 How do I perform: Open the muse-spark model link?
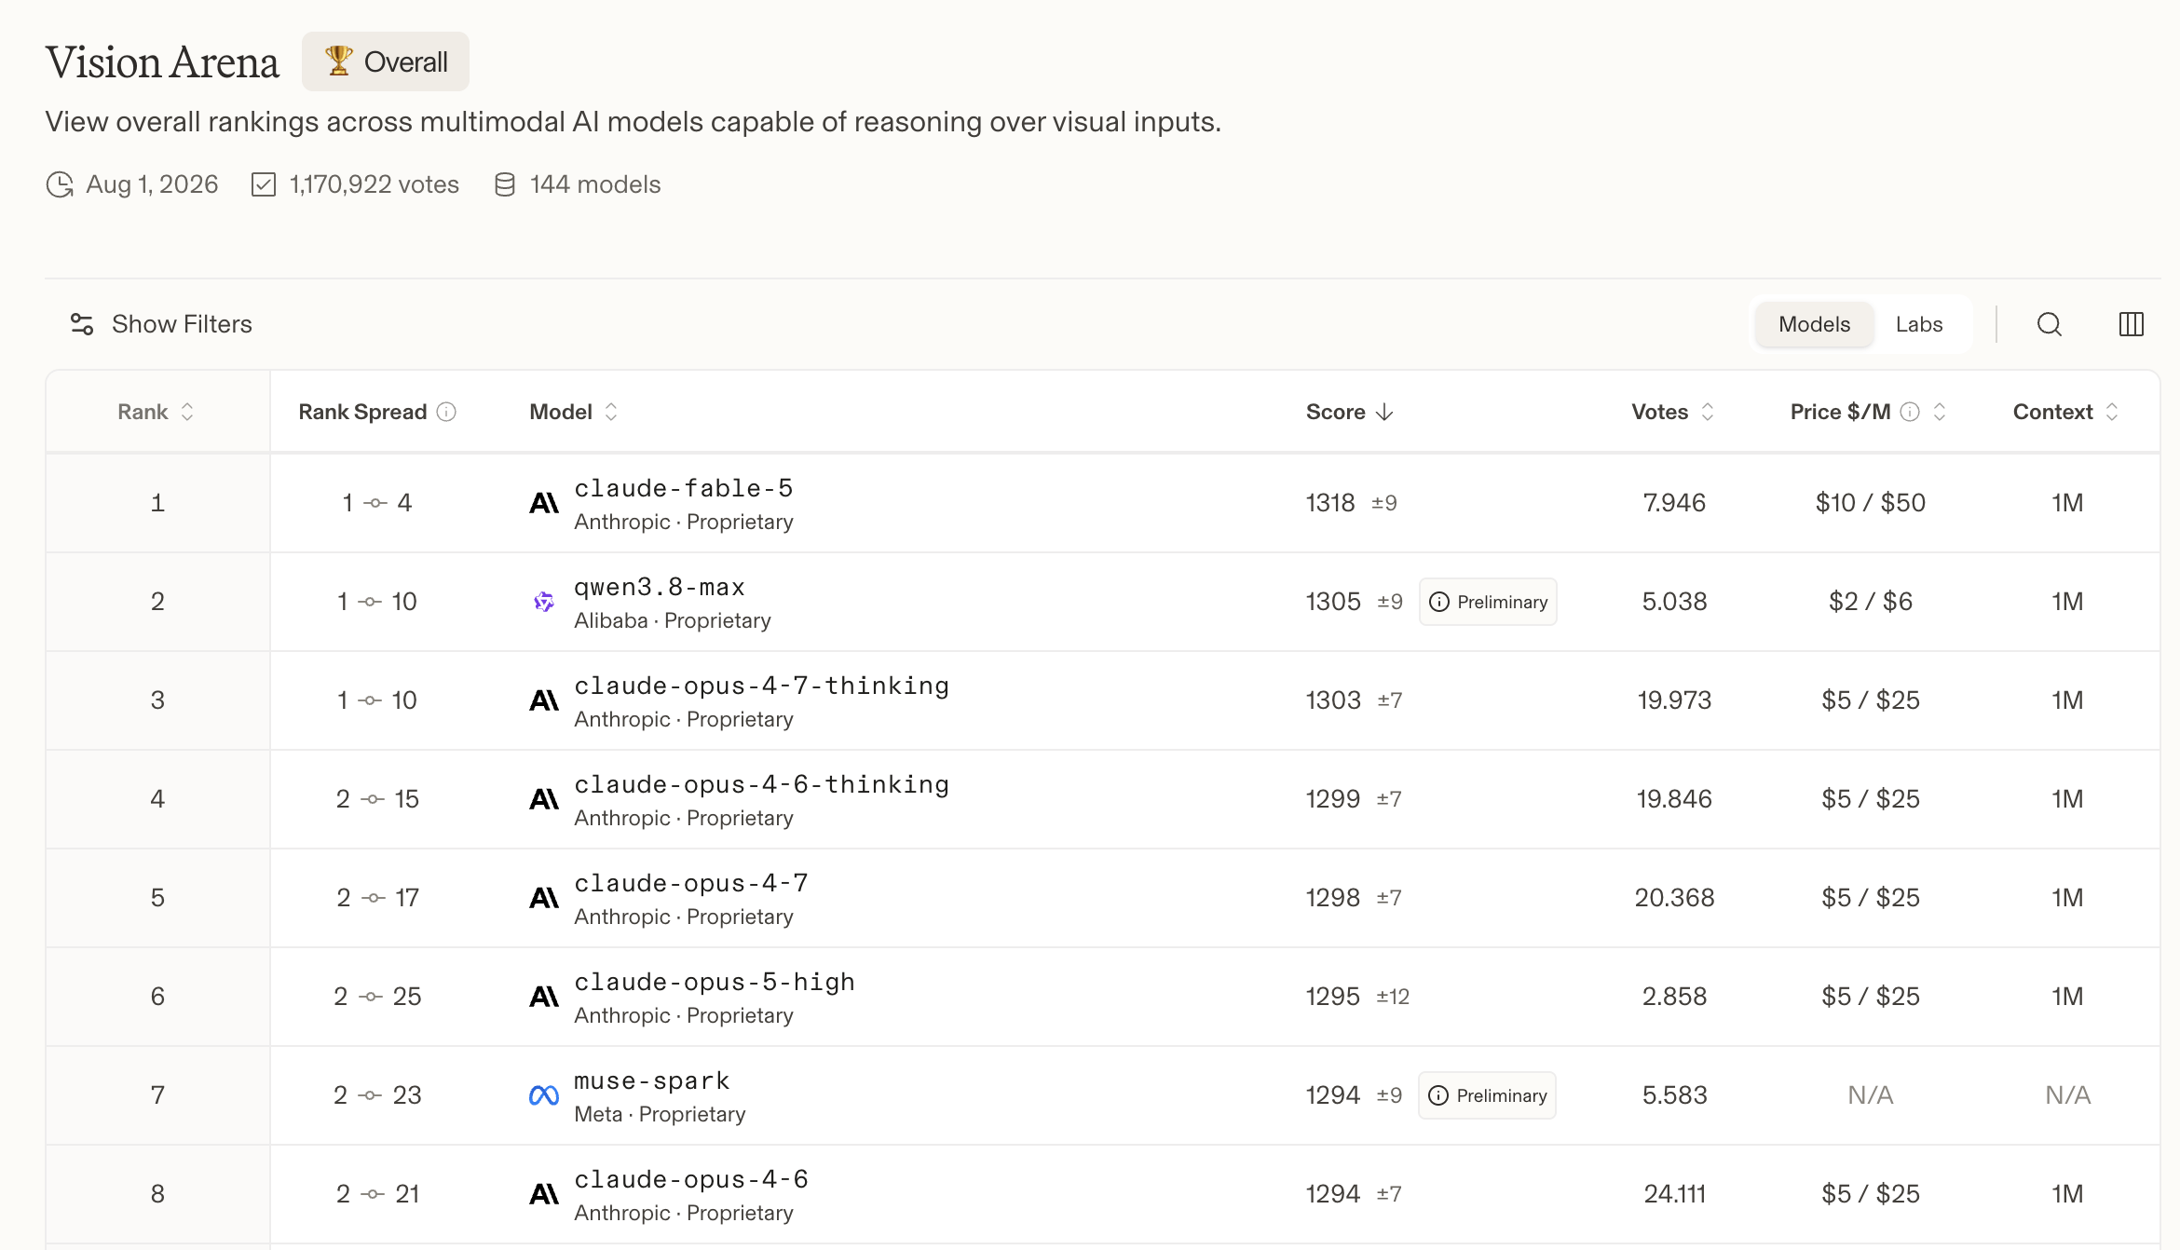tap(652, 1080)
